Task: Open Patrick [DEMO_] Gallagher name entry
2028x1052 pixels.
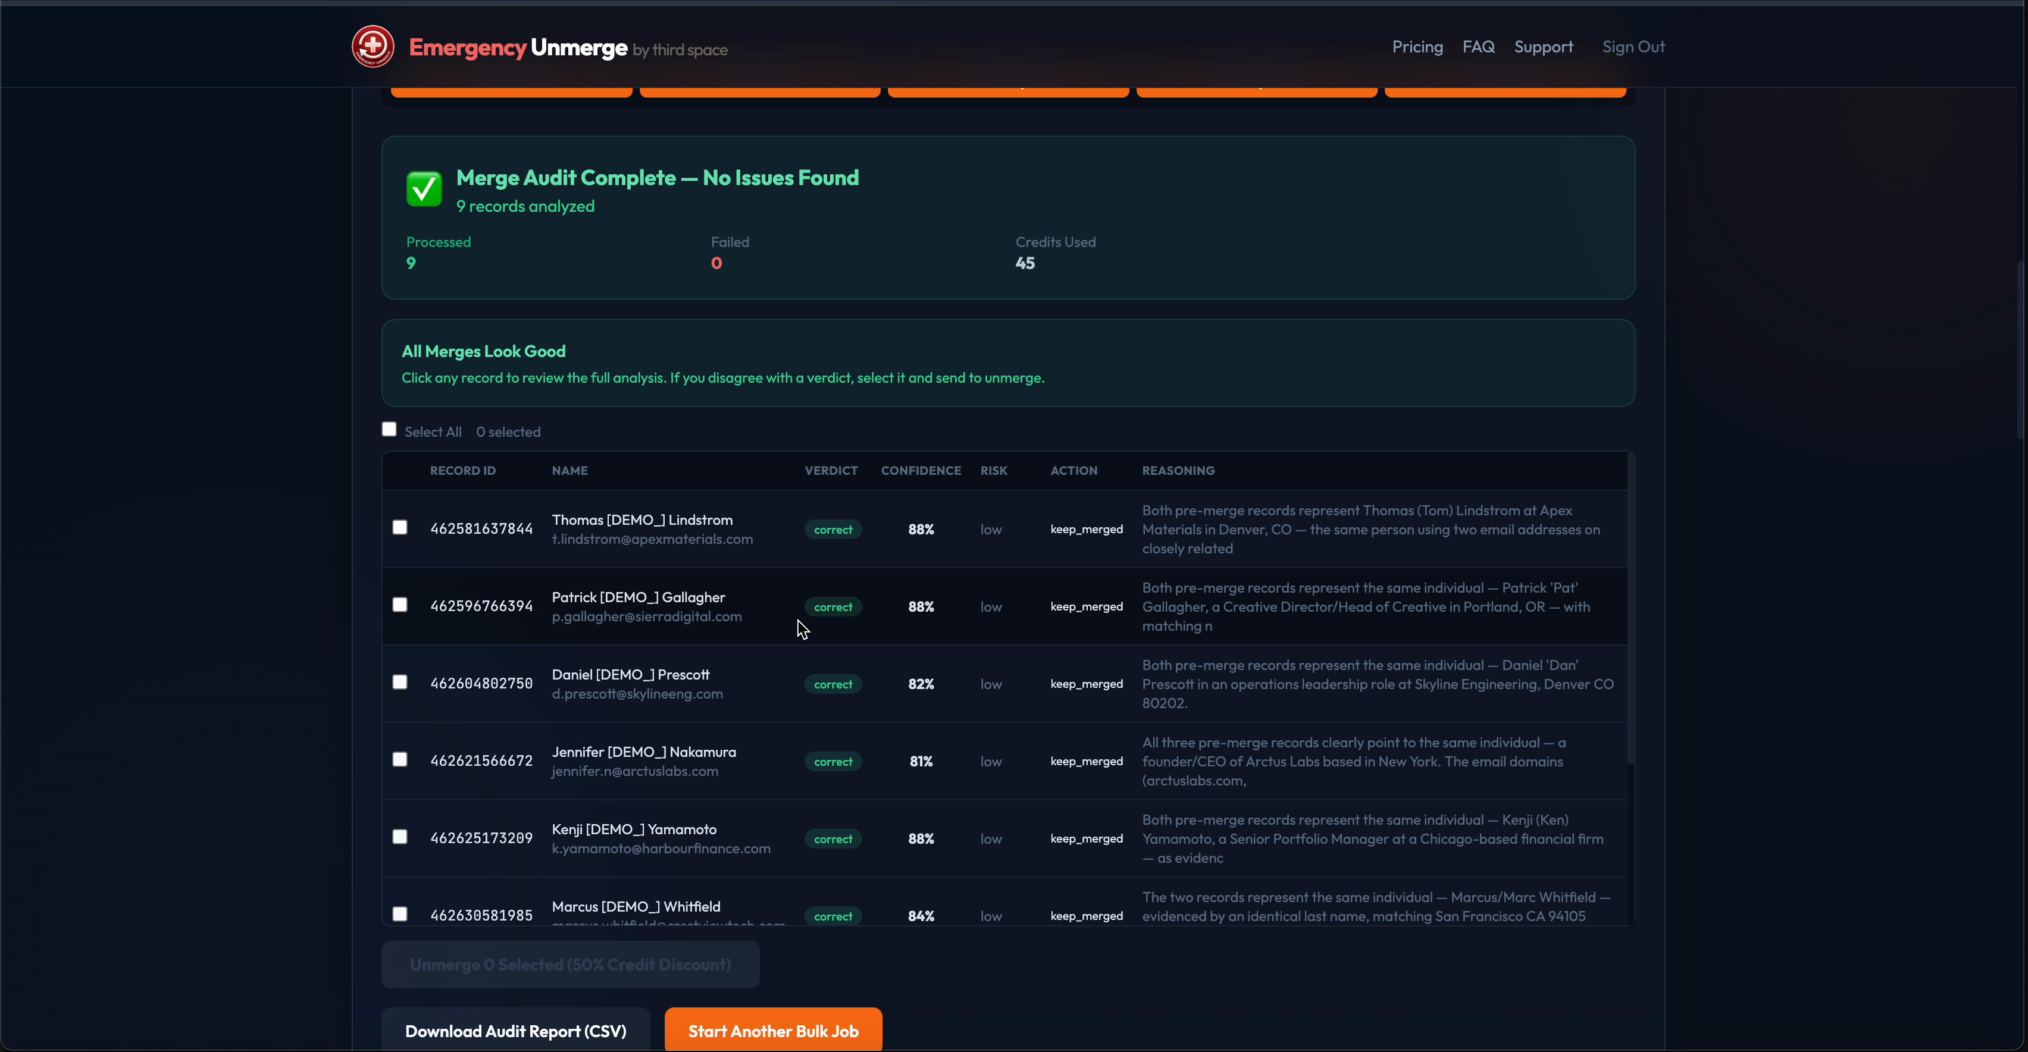Action: (x=639, y=597)
